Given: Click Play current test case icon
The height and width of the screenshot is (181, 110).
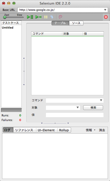Looking at the screenshot, I should [x=38, y=17].
